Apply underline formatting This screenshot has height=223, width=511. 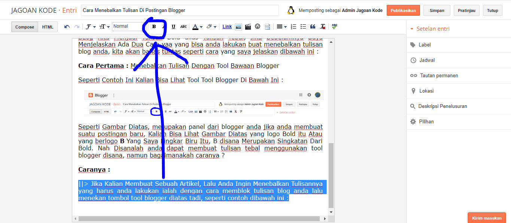pos(173,26)
